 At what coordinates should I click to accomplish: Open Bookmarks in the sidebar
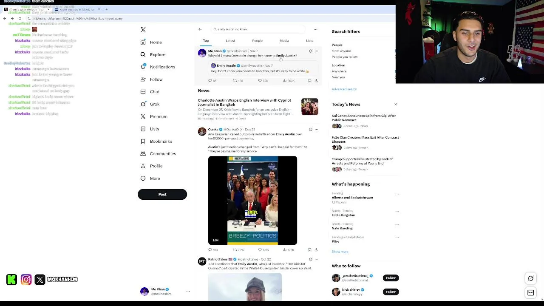156,141
